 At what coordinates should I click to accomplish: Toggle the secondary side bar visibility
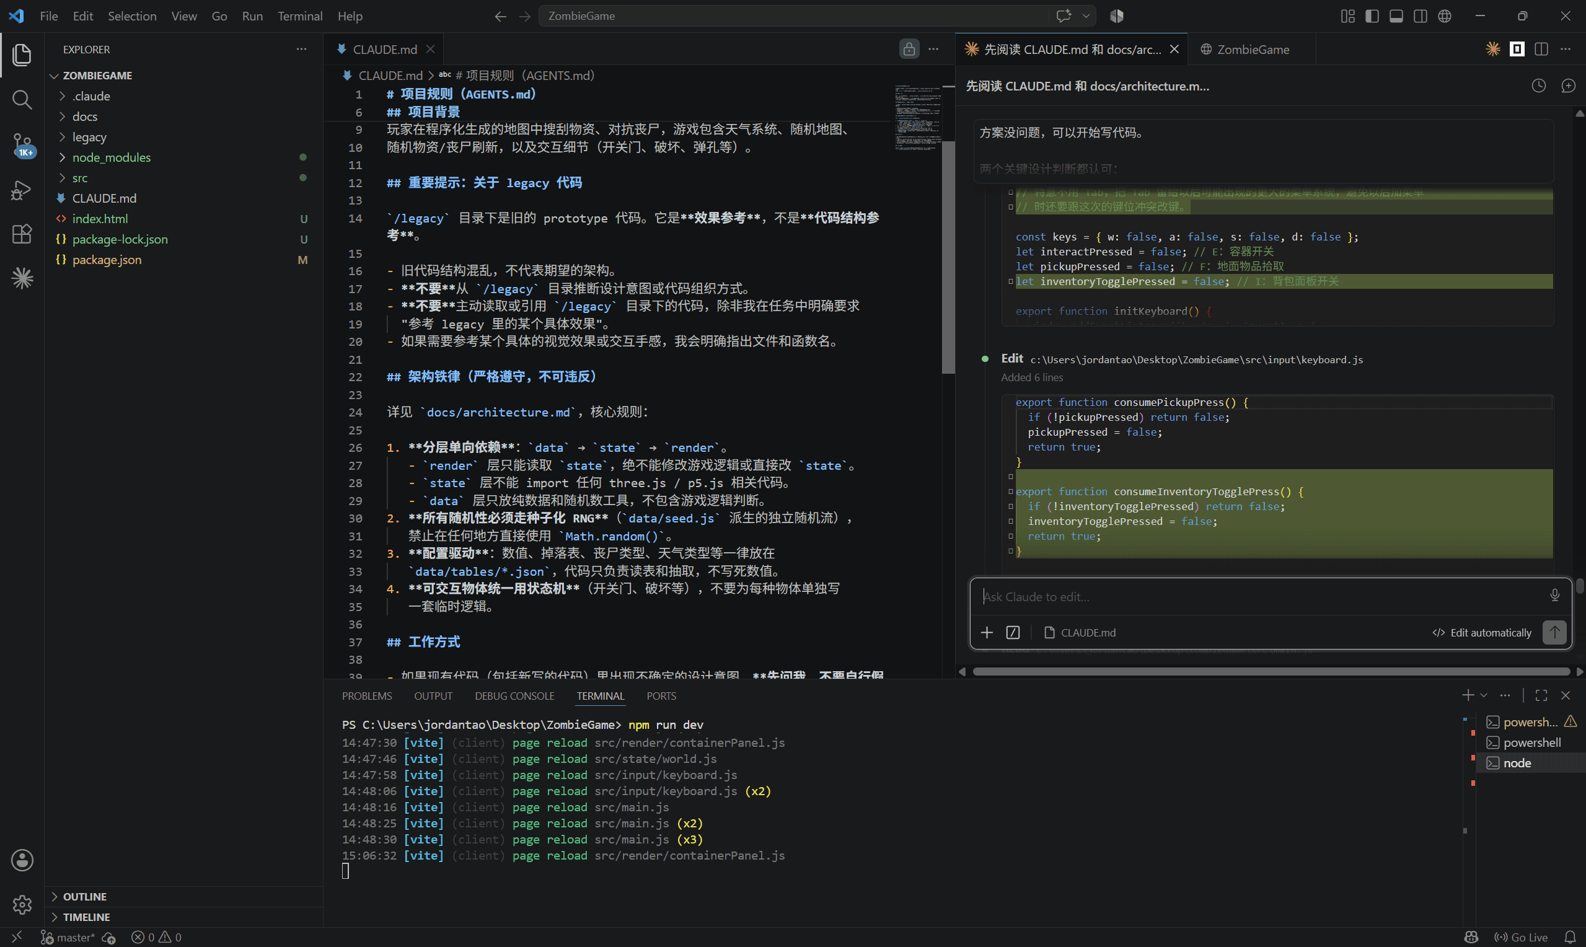point(1420,16)
